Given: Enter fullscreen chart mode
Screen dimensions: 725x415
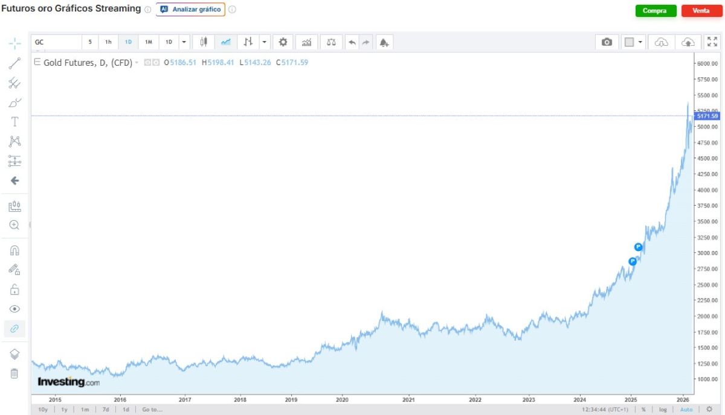Looking at the screenshot, I should pos(712,42).
